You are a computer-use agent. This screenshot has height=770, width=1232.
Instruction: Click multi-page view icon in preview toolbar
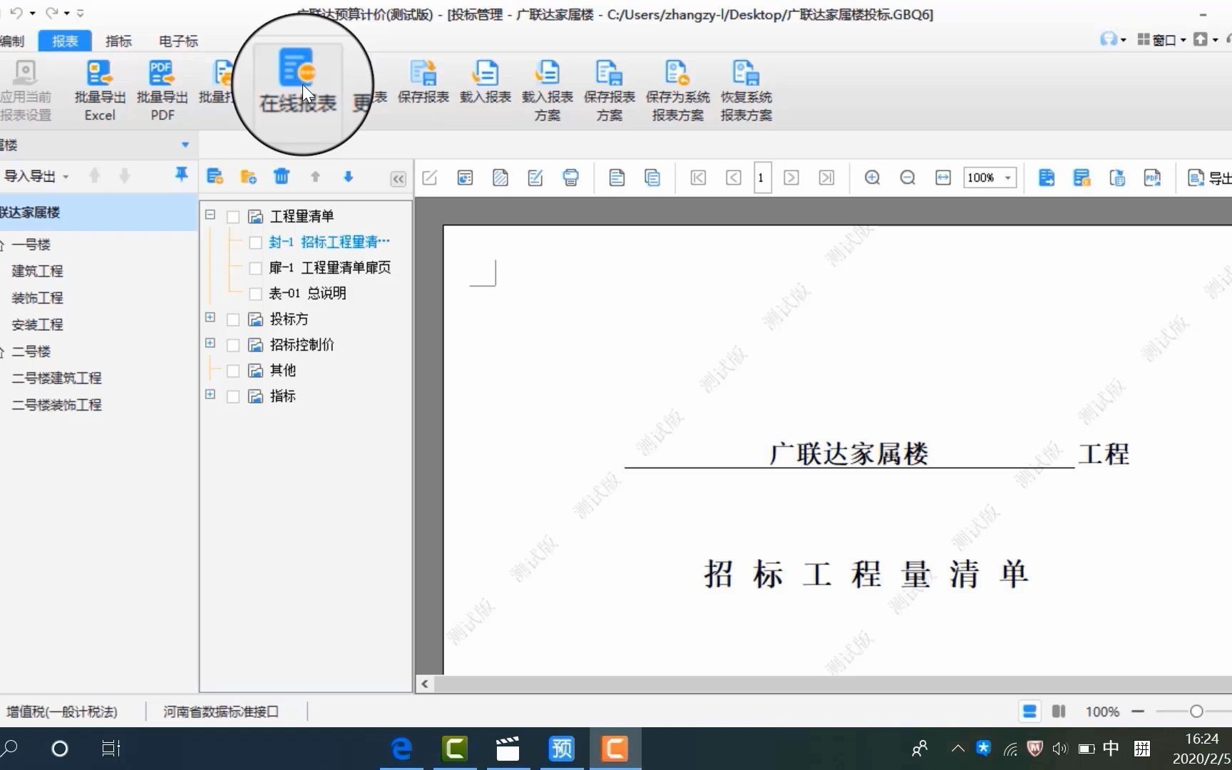[652, 178]
